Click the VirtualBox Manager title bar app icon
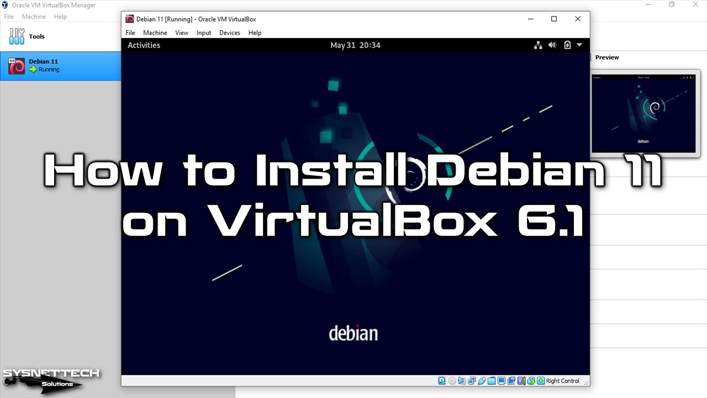Image resolution: width=707 pixels, height=398 pixels. click(x=5, y=5)
